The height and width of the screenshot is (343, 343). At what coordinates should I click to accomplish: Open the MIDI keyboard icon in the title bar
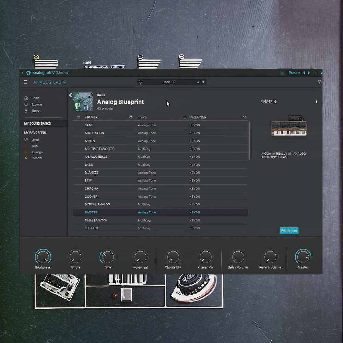pos(282,73)
